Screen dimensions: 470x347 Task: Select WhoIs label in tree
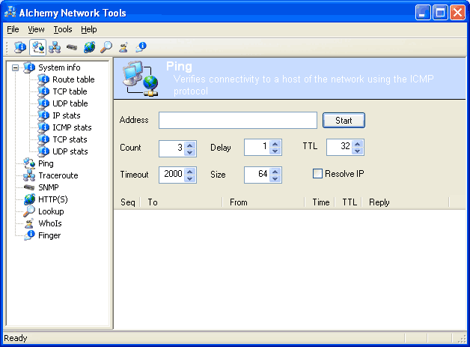click(x=49, y=223)
